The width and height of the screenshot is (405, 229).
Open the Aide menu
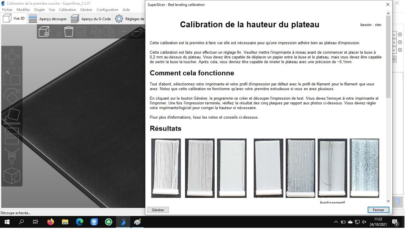click(x=126, y=10)
